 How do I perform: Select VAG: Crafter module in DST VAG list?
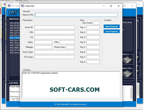[x=14, y=38]
